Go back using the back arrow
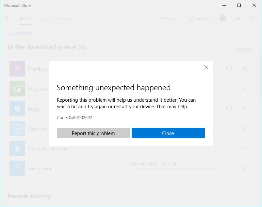 click(x=8, y=18)
